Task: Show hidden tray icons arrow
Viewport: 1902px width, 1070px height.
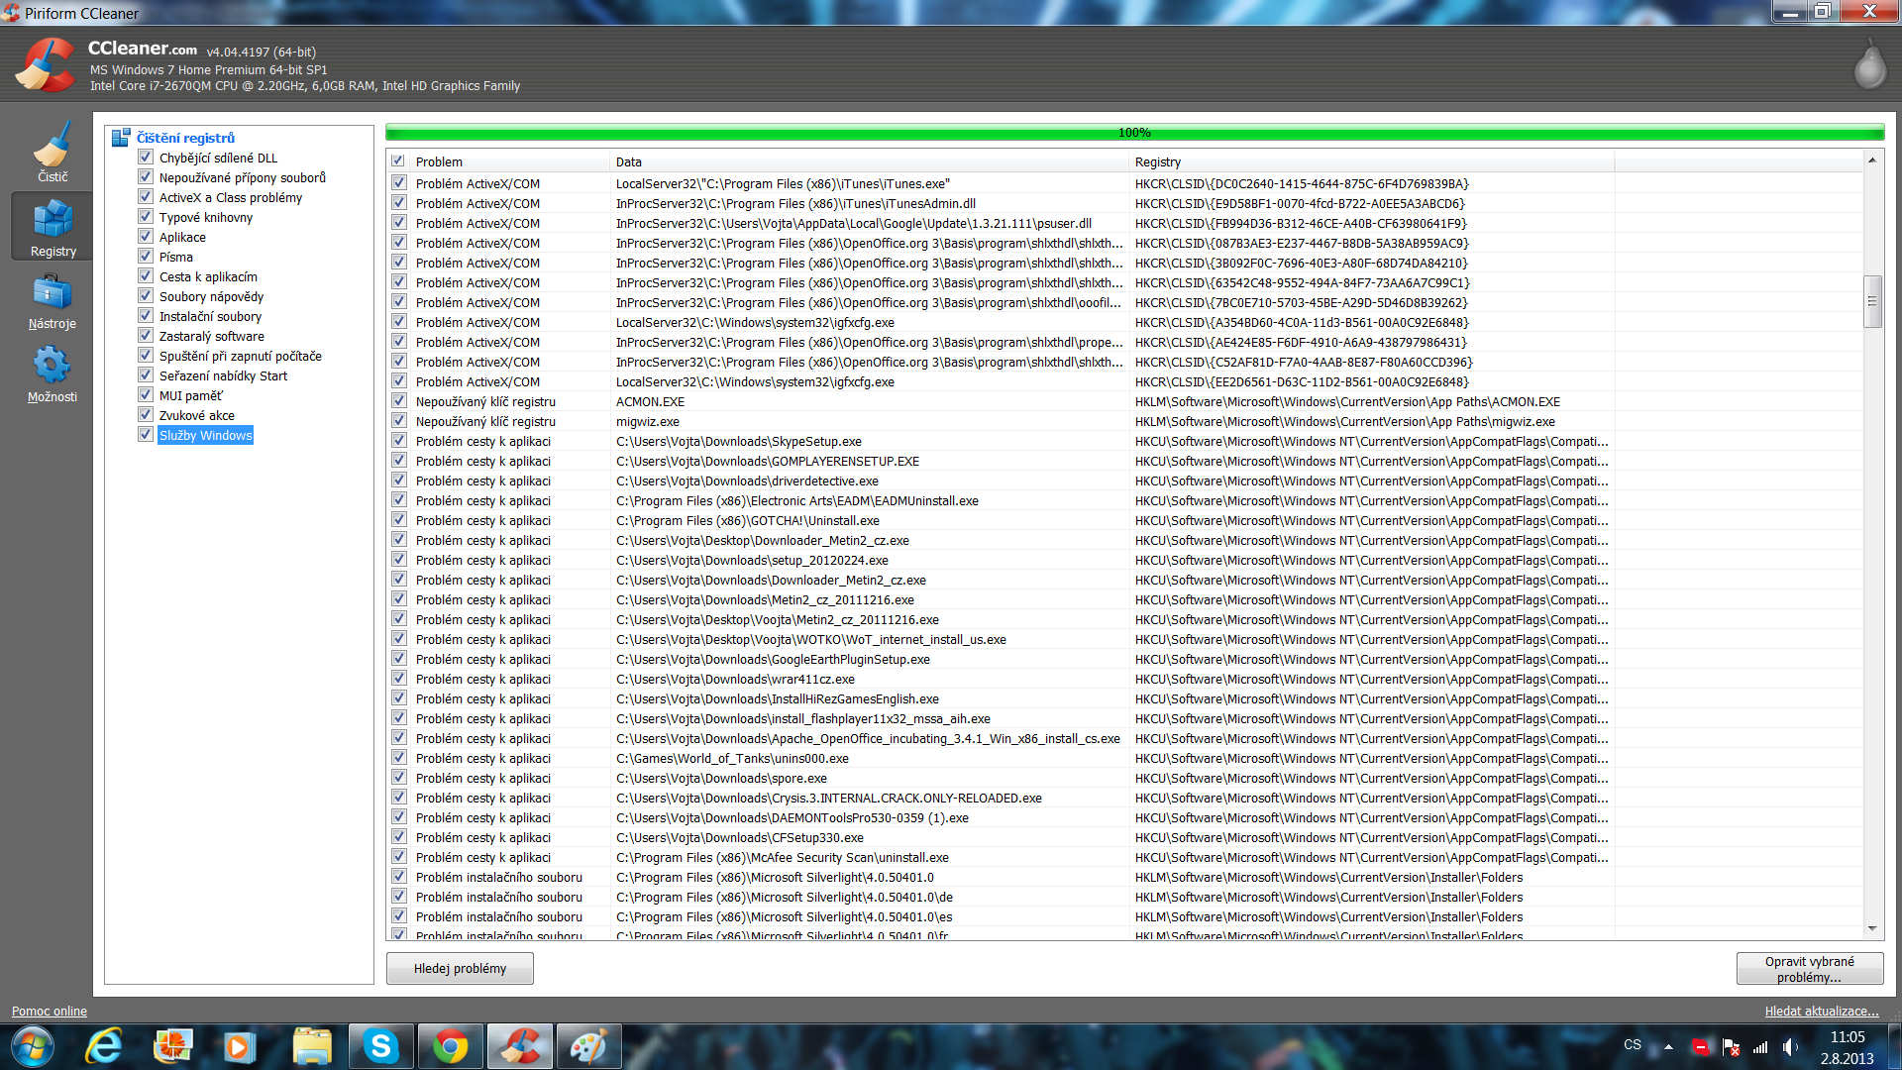Action: (x=1668, y=1046)
